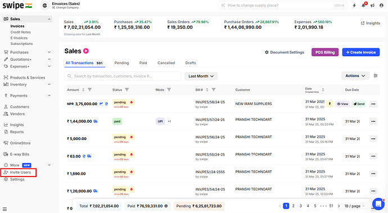This screenshot has width=388, height=213.
Task: Click the Create Invoice button
Action: 361,52
